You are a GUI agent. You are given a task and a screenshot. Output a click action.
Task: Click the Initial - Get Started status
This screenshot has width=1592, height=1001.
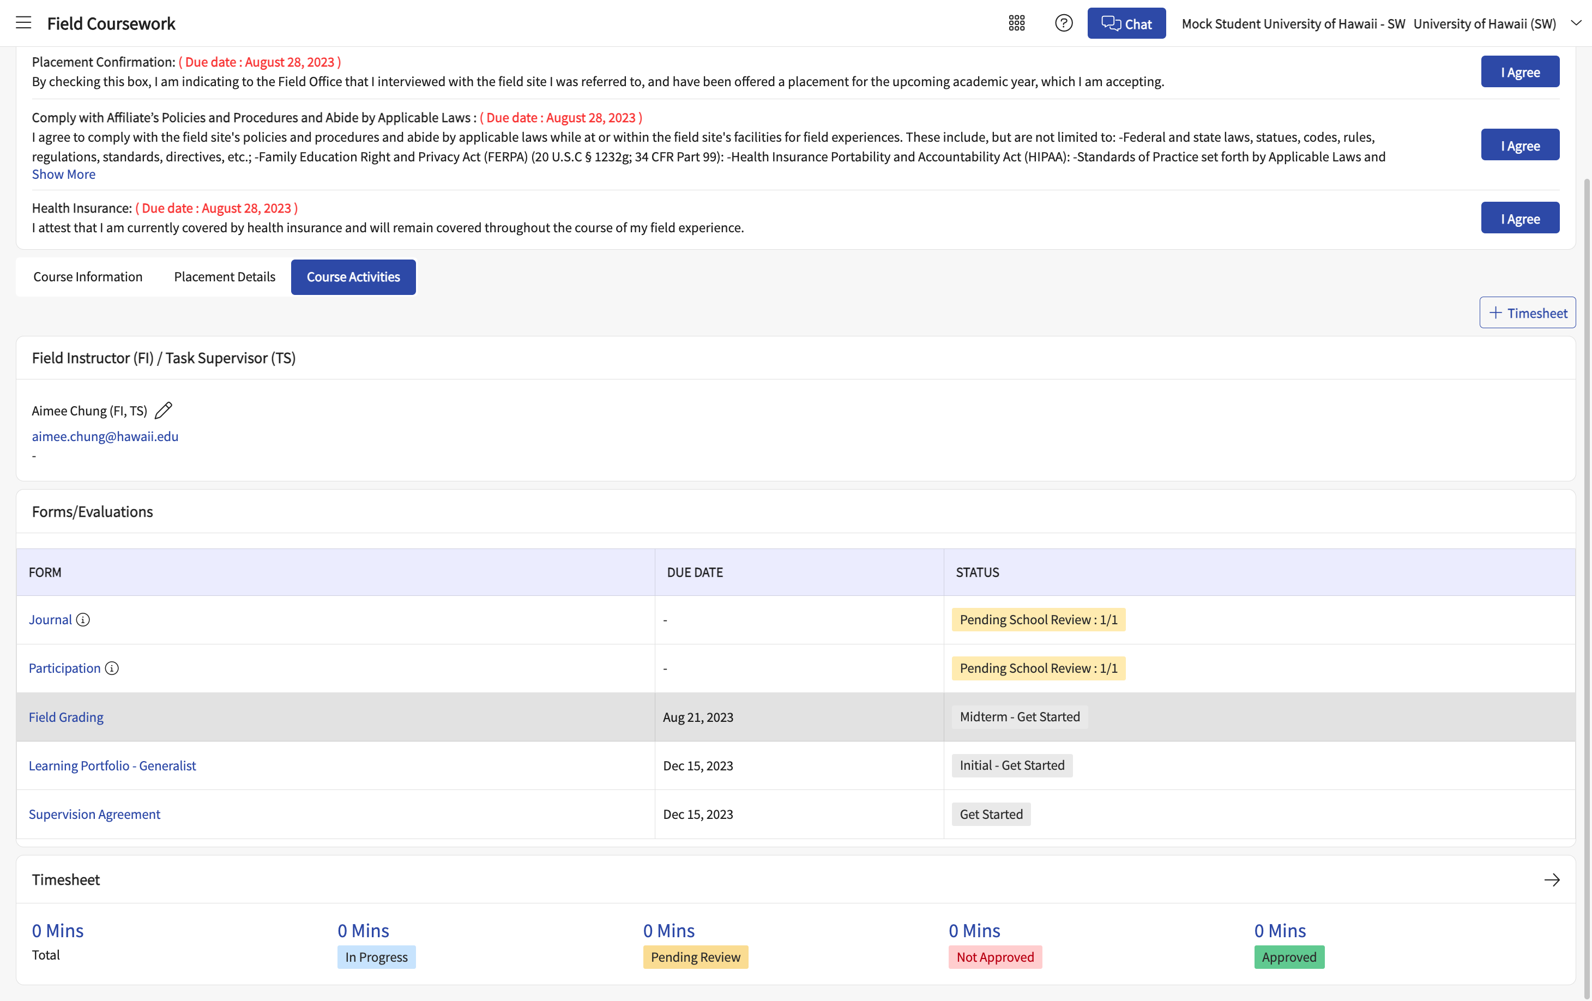(1012, 765)
